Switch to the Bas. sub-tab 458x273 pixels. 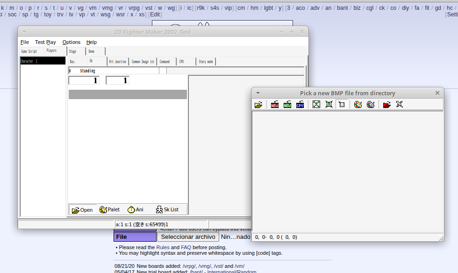coord(77,61)
